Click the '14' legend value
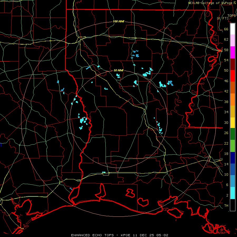 click(226, 164)
